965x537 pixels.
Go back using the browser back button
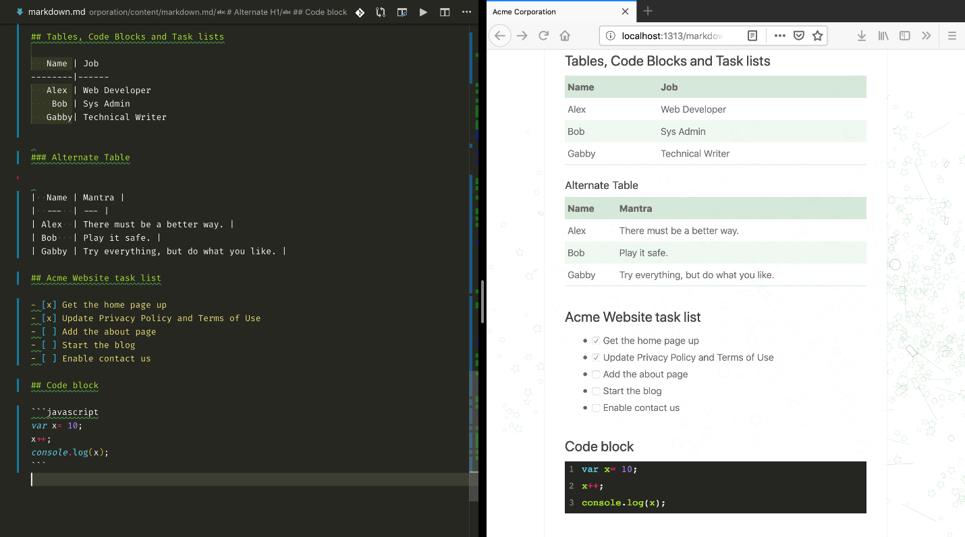pyautogui.click(x=499, y=35)
